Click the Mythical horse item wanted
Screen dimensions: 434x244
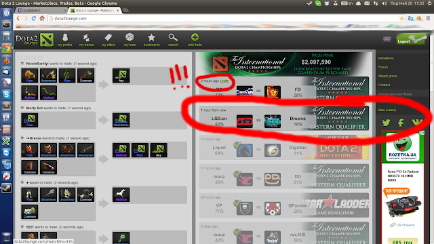click(121, 195)
